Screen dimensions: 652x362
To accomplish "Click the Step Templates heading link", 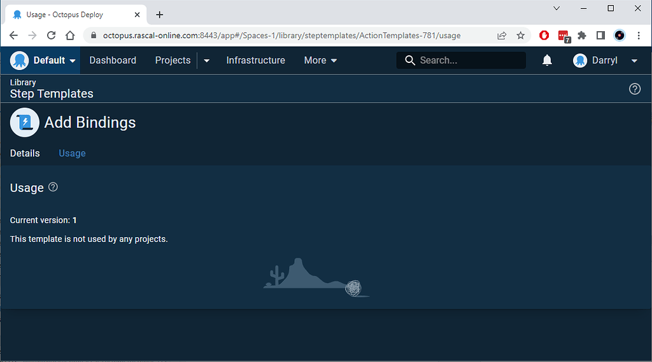I will [x=52, y=94].
